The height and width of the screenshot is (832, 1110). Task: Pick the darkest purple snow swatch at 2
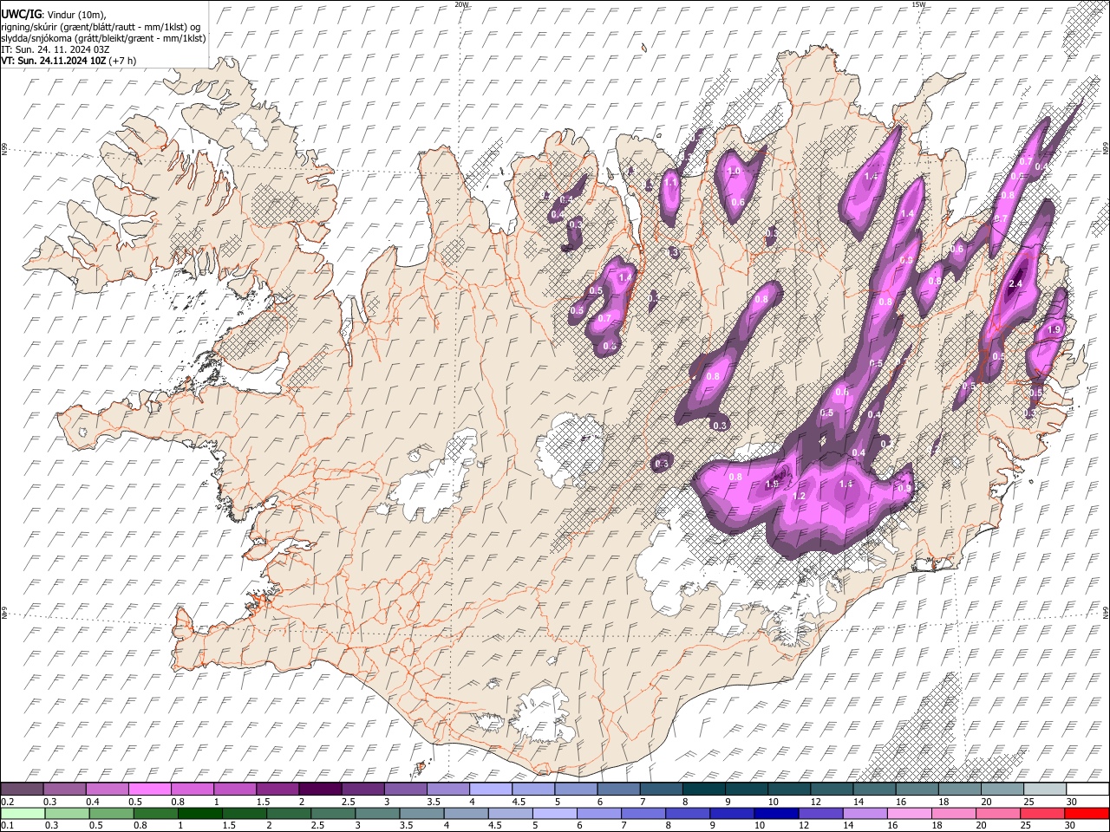click(x=320, y=790)
